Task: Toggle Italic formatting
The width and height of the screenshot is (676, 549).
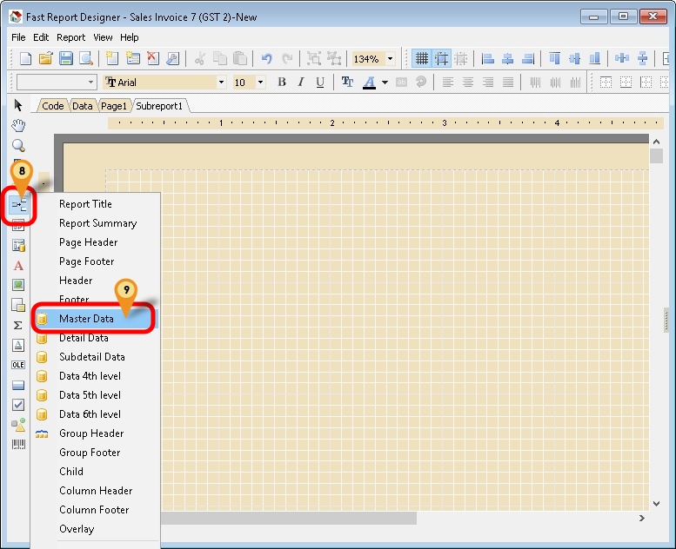Action: click(x=301, y=83)
